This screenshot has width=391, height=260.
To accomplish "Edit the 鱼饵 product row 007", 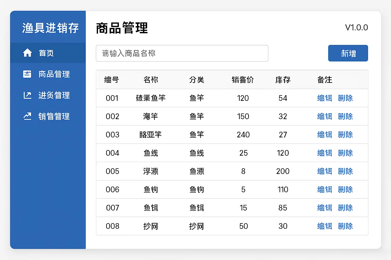I will coord(325,208).
